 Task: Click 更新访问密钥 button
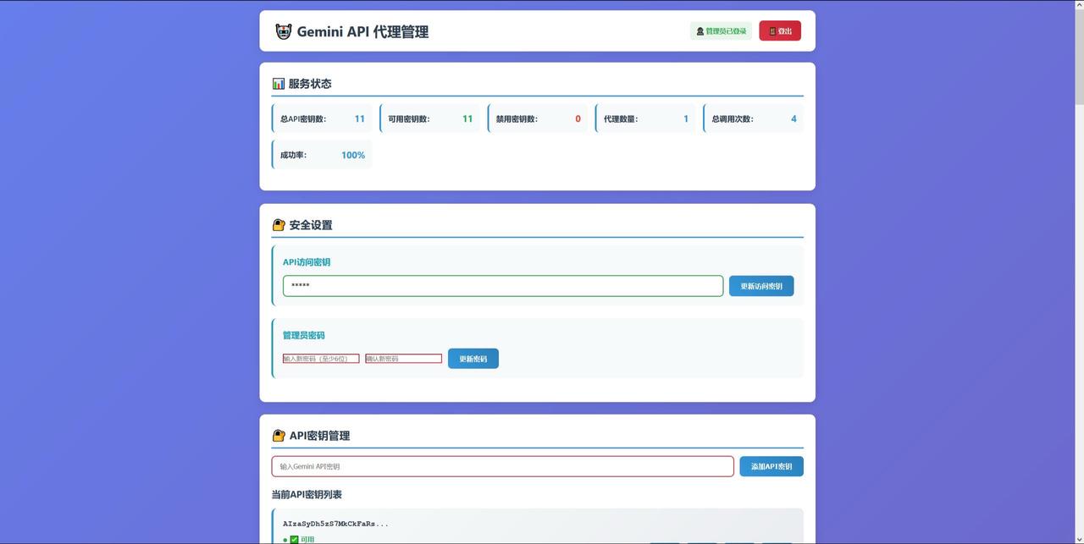point(761,286)
